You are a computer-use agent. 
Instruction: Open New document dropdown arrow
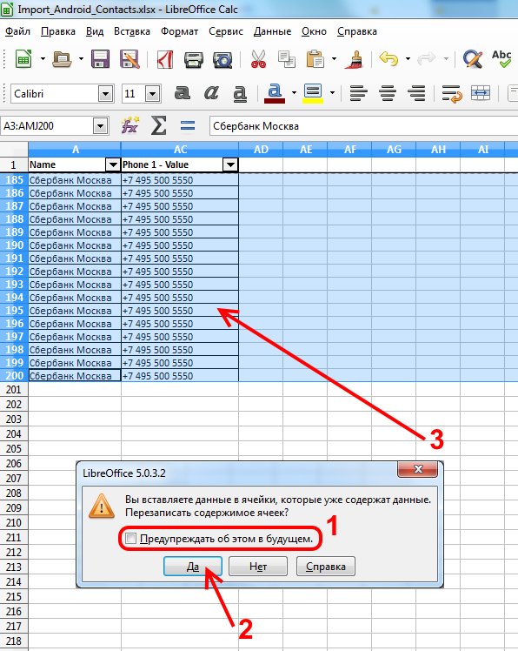pyautogui.click(x=43, y=59)
